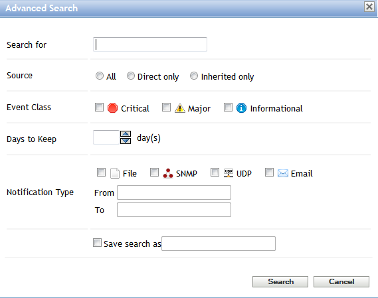The width and height of the screenshot is (378, 298).
Task: Check the Save search as checkbox
Action: [98, 243]
